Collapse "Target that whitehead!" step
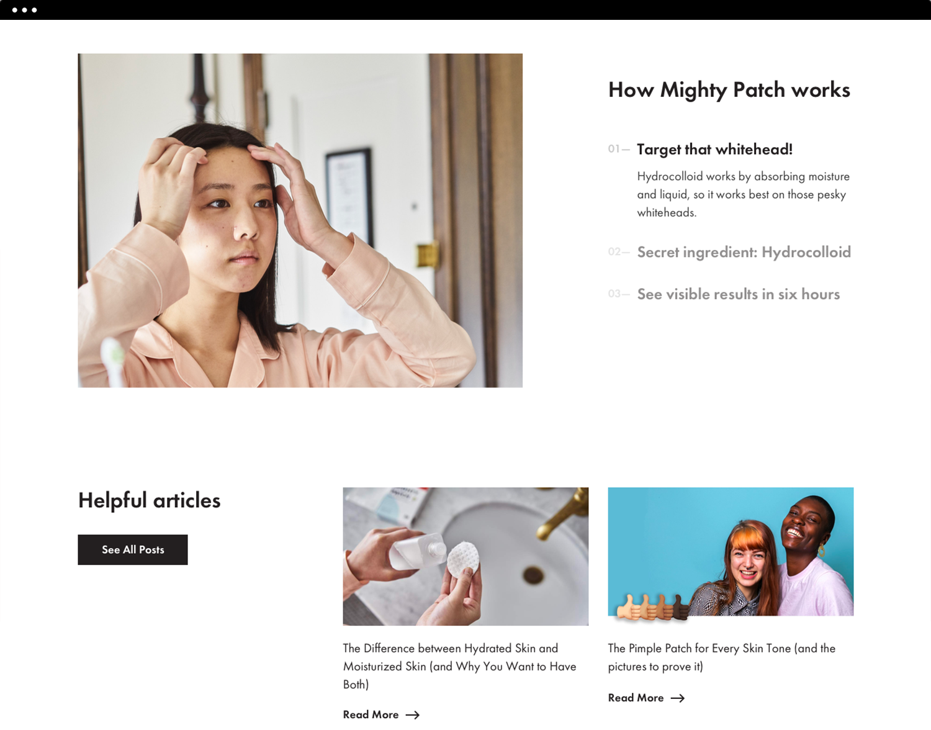 click(x=714, y=150)
